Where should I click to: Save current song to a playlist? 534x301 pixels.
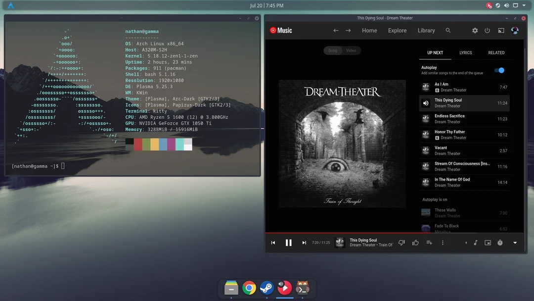click(x=429, y=243)
